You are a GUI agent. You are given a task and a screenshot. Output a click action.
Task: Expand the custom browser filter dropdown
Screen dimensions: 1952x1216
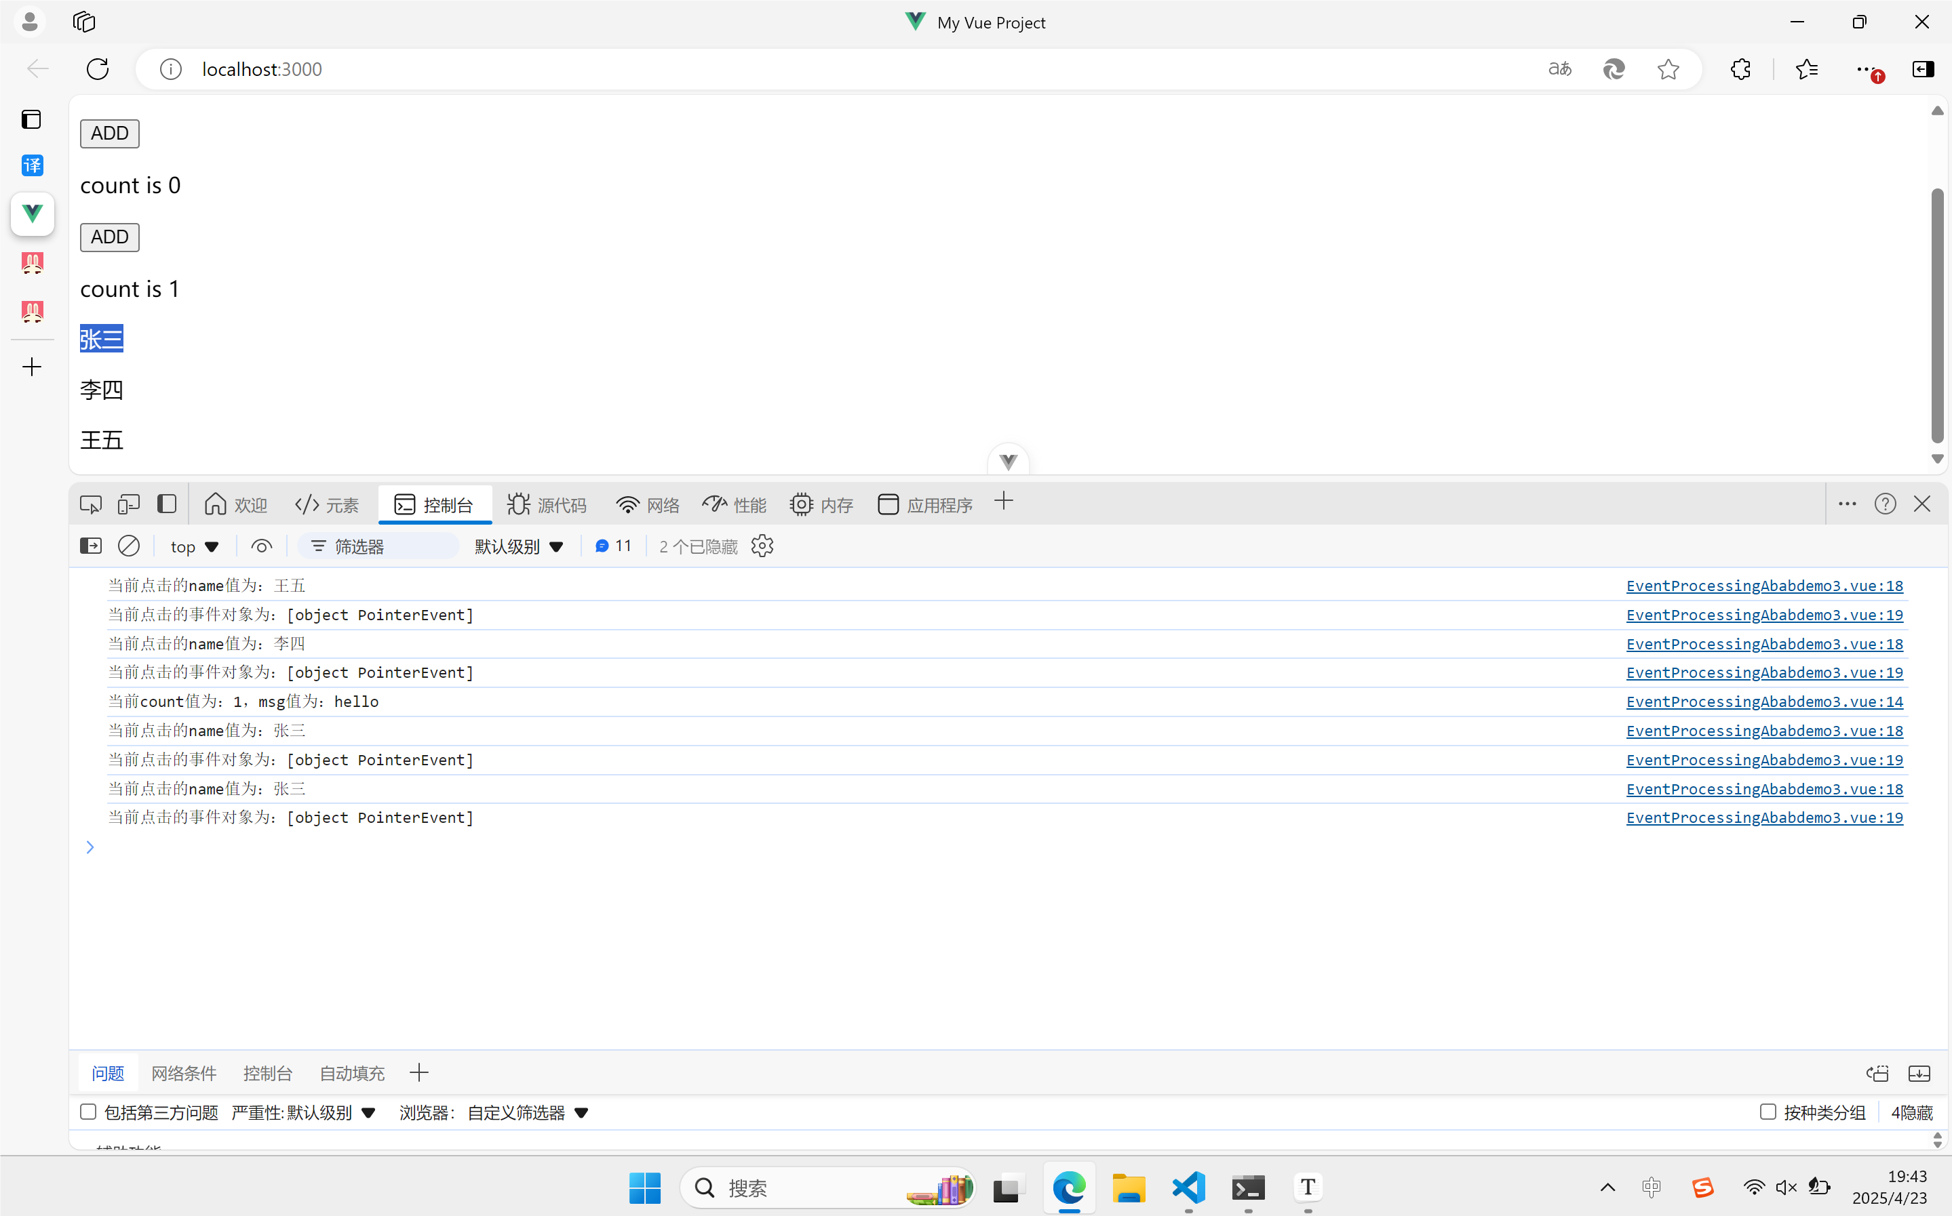[x=528, y=1113]
